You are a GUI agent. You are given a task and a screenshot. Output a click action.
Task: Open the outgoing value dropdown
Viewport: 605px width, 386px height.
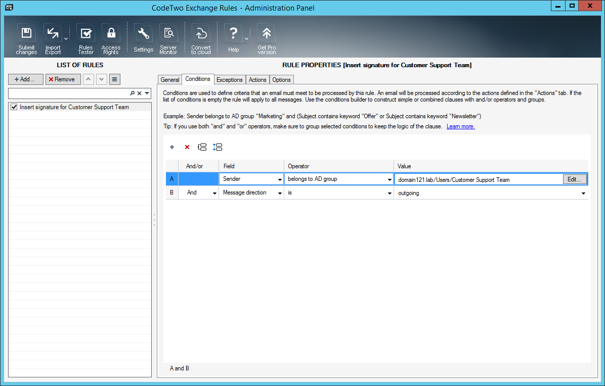583,193
